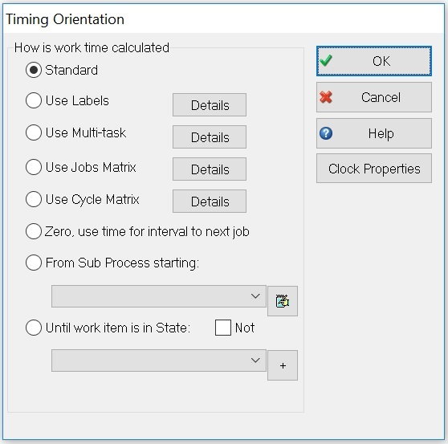
Task: Click the green checkmark icon on OK
Action: pyautogui.click(x=325, y=60)
